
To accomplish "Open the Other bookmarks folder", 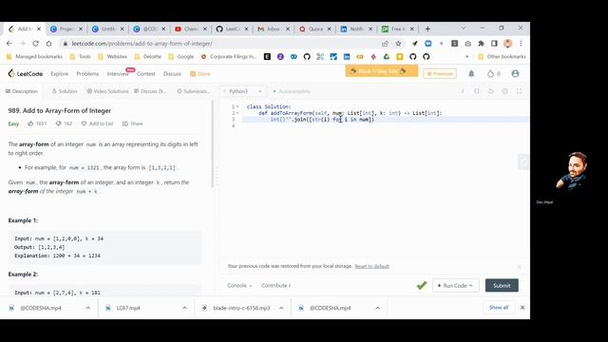I will tap(502, 57).
